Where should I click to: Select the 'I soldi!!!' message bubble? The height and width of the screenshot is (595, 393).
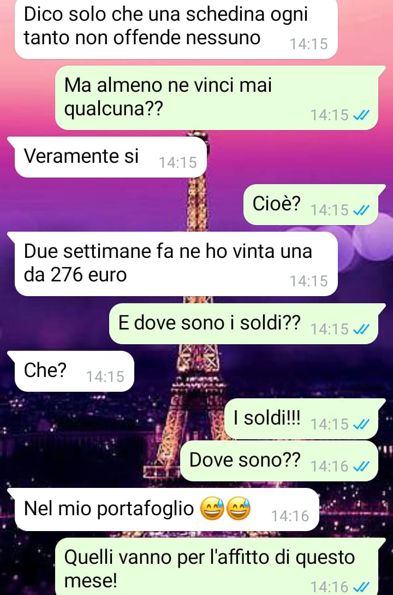pos(302,419)
